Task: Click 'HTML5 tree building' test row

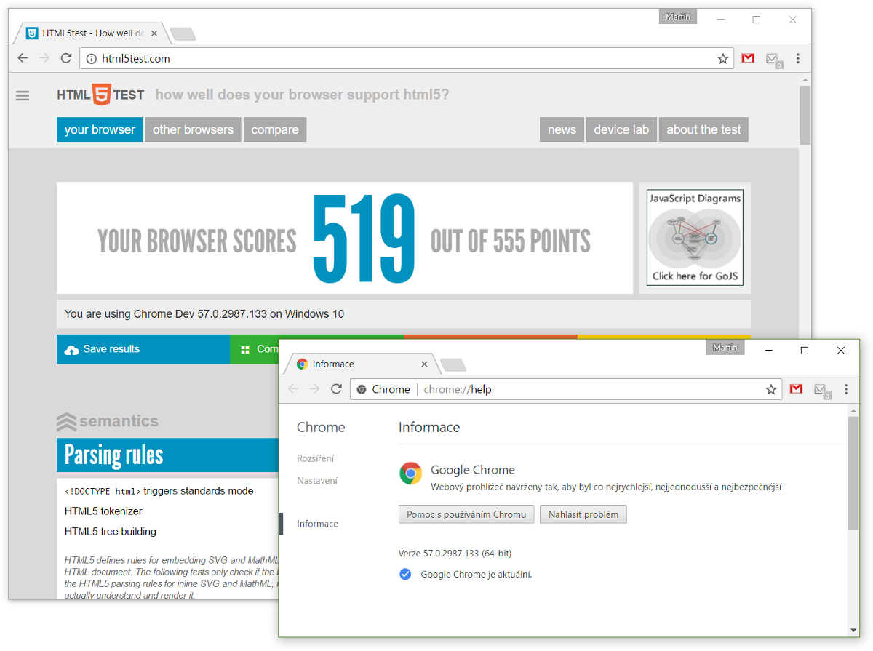Action: pos(111,532)
